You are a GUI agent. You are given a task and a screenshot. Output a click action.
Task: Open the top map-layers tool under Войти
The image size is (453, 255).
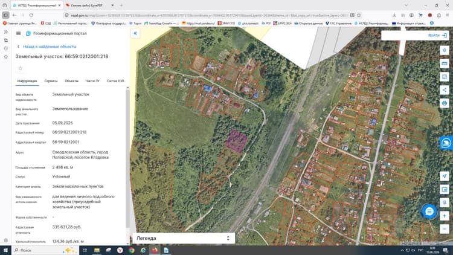point(445,50)
